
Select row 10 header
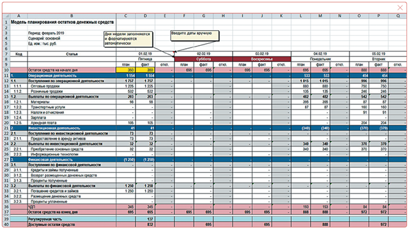(6, 70)
